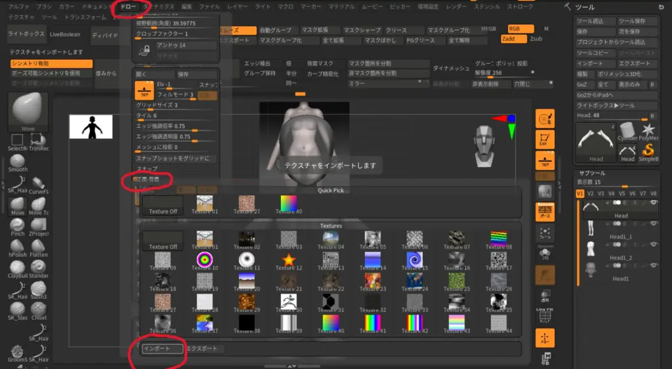Screen dimensions: 672x369
Task: Expand the ツール palette header
Action: [x=585, y=7]
